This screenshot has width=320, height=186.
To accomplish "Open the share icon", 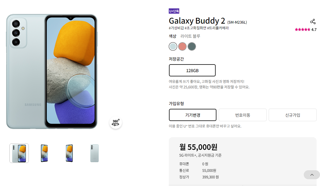I will [x=313, y=22].
